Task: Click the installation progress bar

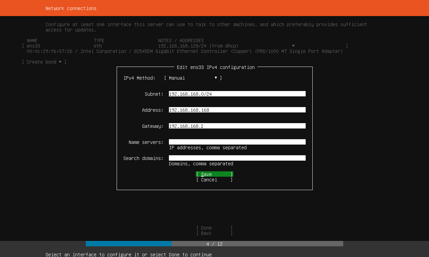Action: 214,244
